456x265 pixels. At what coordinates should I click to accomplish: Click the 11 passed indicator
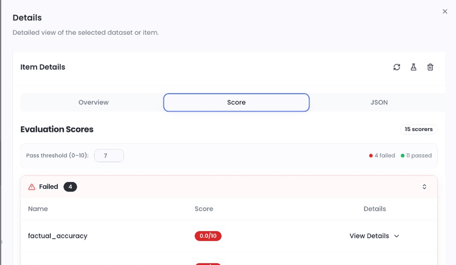(416, 155)
